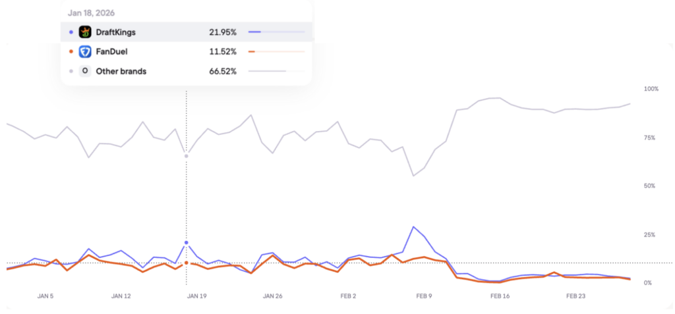The image size is (675, 314).
Task: Select the FEB 9 x-axis label
Action: tap(425, 296)
